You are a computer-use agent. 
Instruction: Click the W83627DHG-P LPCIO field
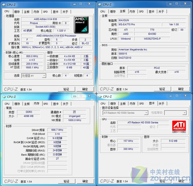(x=152, y=39)
